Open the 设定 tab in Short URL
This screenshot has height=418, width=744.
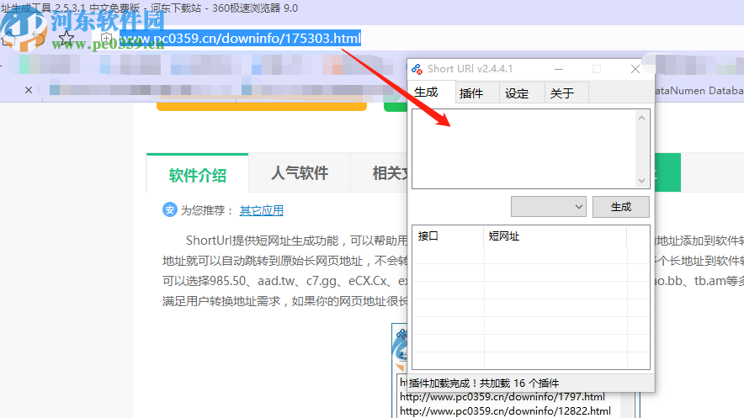pyautogui.click(x=521, y=93)
